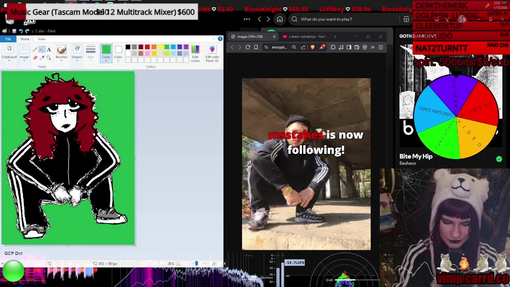
Task: Open Spotify three-dot menu
Action: click(x=247, y=19)
